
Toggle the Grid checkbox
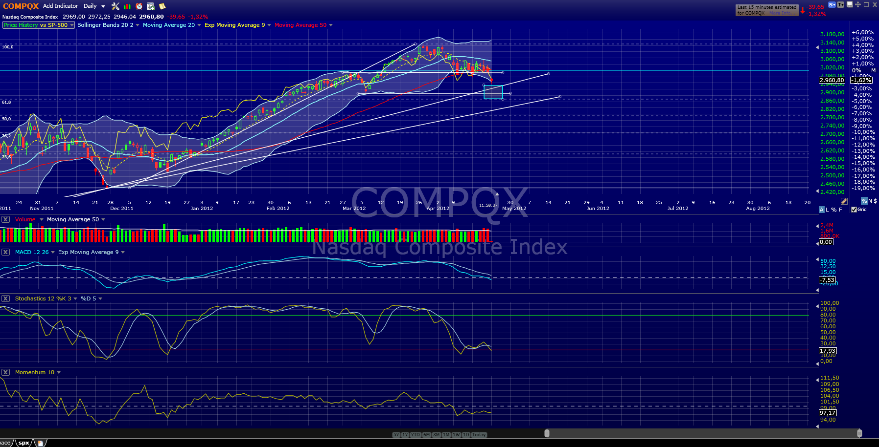pos(854,210)
